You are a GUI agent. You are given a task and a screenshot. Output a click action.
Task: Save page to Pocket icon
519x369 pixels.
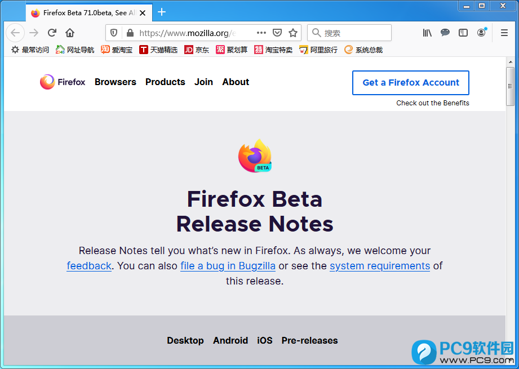277,33
